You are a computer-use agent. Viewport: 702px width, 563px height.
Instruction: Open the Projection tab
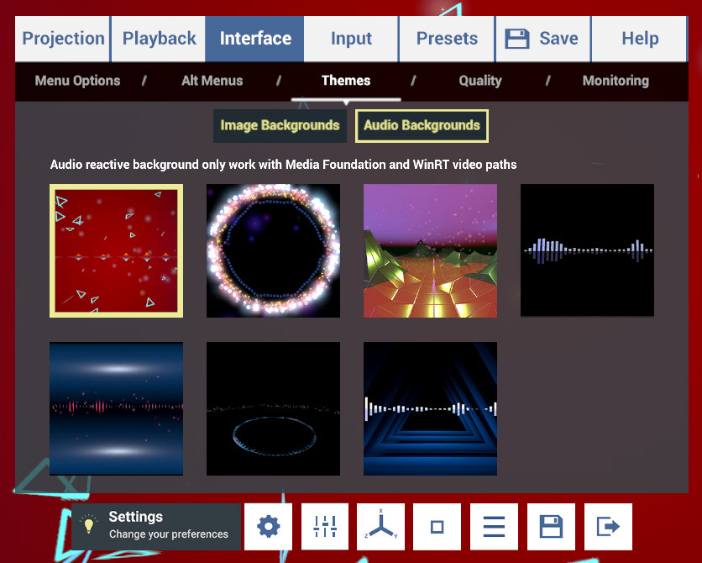(x=63, y=39)
